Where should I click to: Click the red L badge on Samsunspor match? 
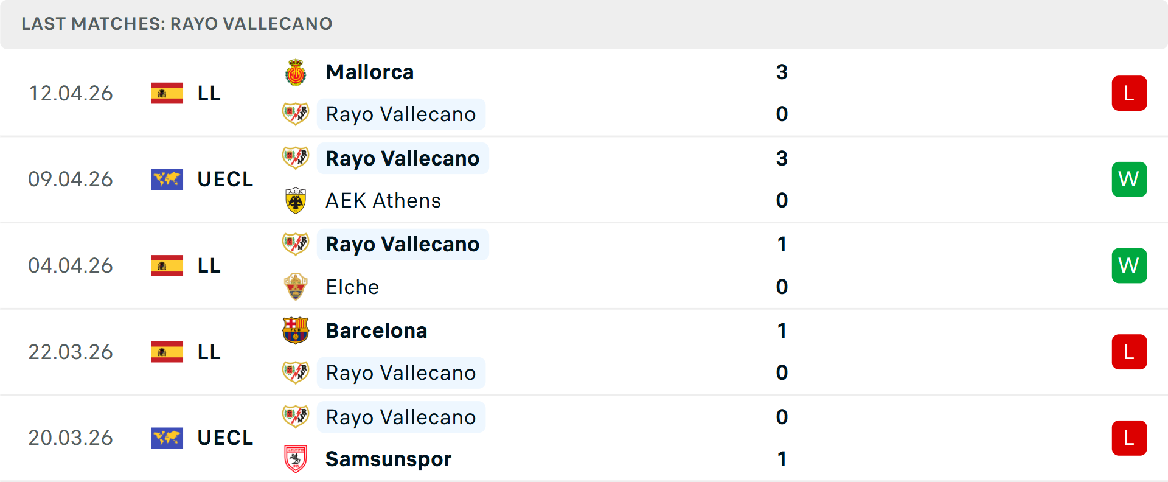(1129, 438)
